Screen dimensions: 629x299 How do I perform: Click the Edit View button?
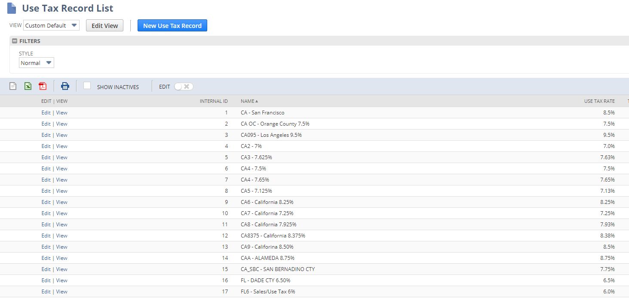pyautogui.click(x=104, y=26)
